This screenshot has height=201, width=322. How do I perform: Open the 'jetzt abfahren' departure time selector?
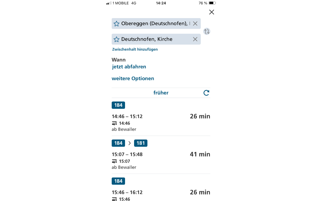point(129,67)
